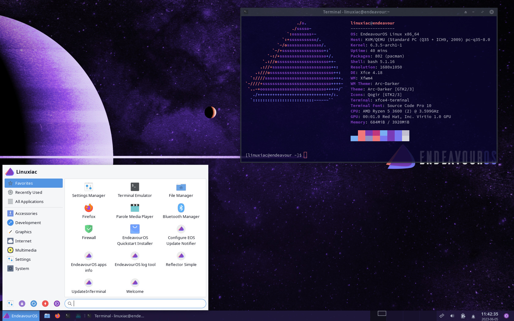Screen dimensions: 514x321
Task: Open the Accessories category
Action: pos(34,213)
